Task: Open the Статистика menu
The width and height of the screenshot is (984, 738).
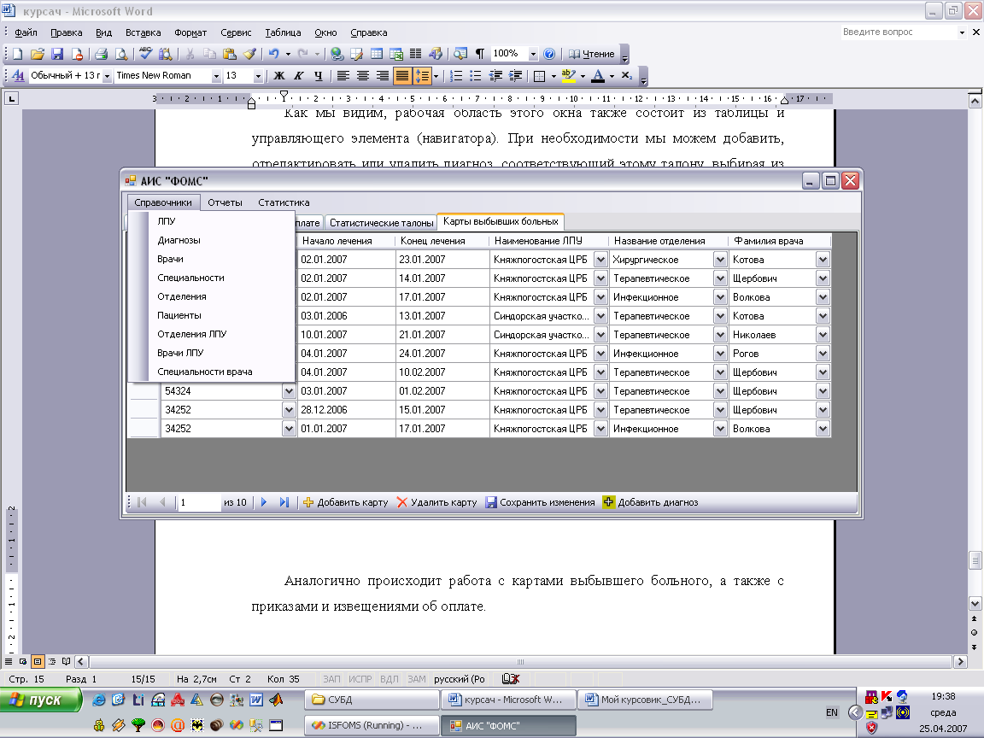Action: coord(284,202)
